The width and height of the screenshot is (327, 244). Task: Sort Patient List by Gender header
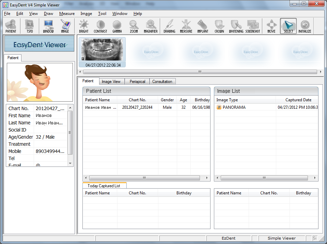tap(167, 100)
